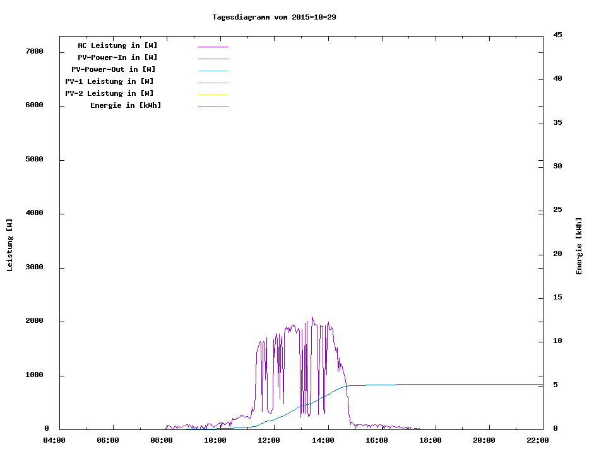Click the 18:00 label on the time axis

pos(431,440)
